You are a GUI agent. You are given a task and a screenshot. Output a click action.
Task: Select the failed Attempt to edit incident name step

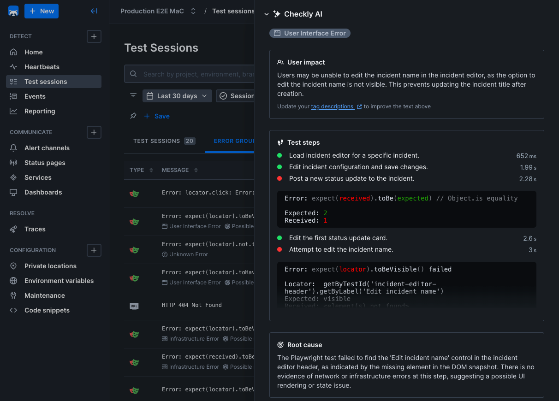[341, 249]
